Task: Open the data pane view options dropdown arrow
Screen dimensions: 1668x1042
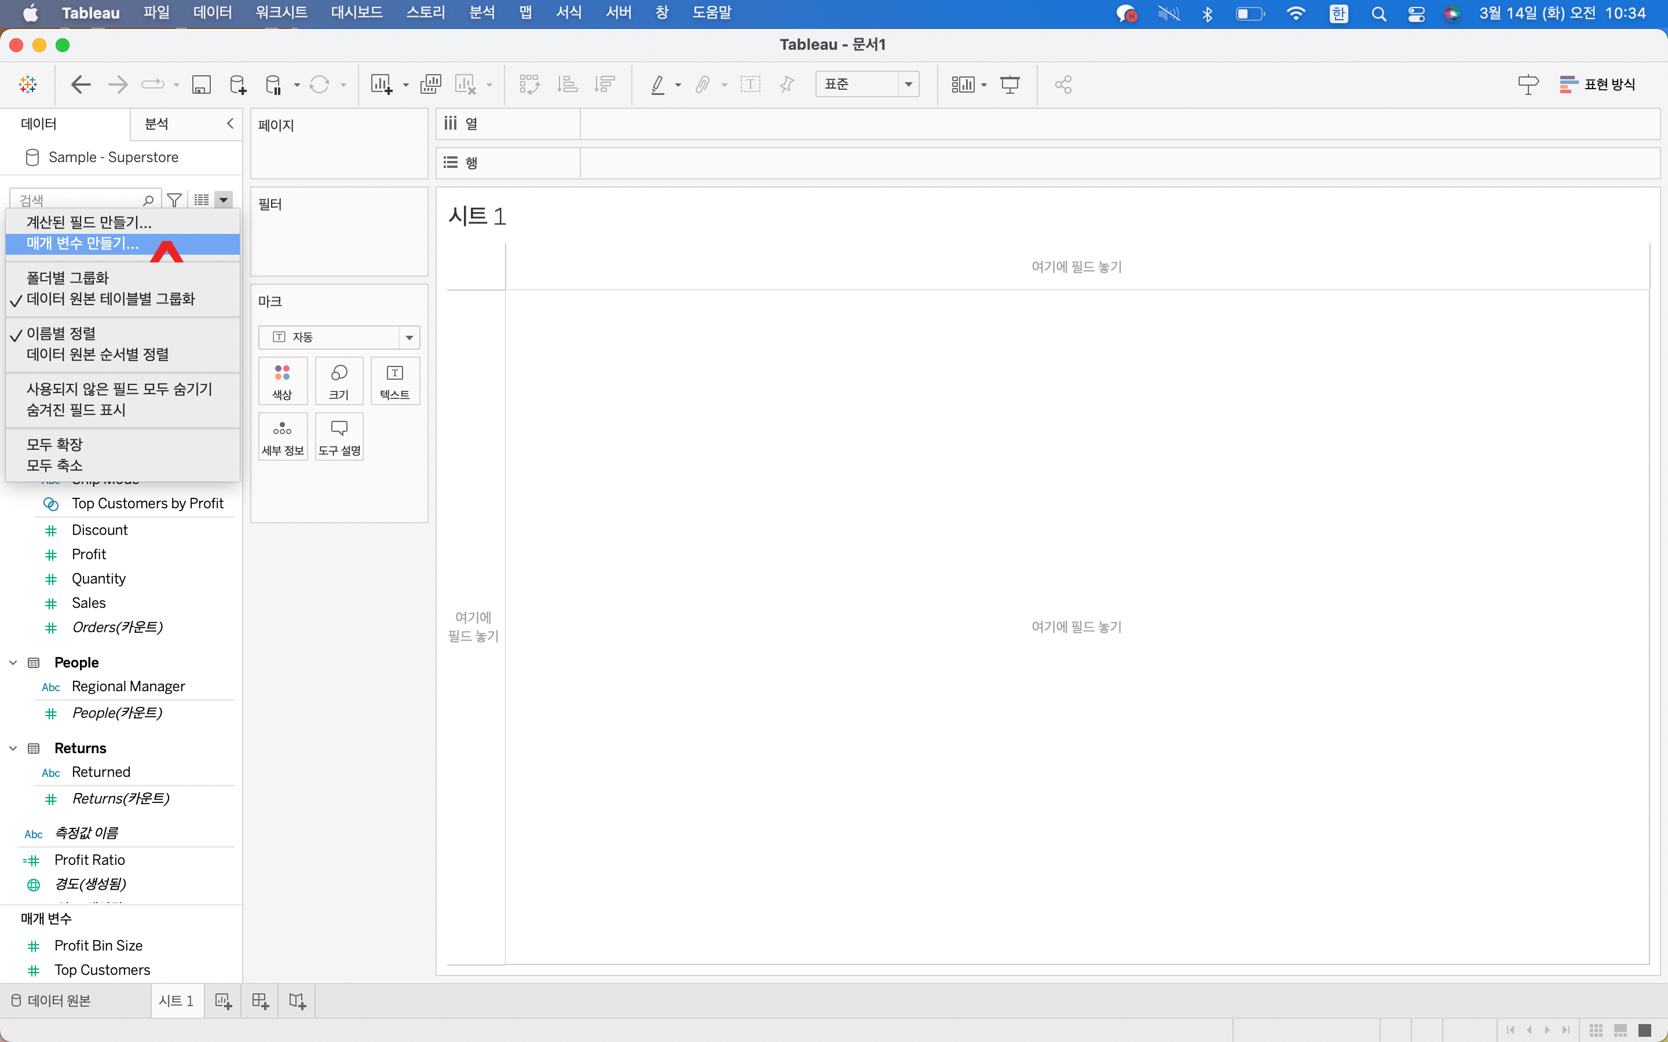Action: (224, 200)
